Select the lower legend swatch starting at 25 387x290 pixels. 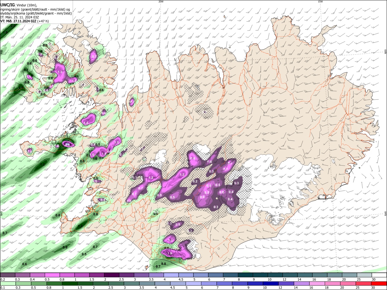(x=364, y=283)
